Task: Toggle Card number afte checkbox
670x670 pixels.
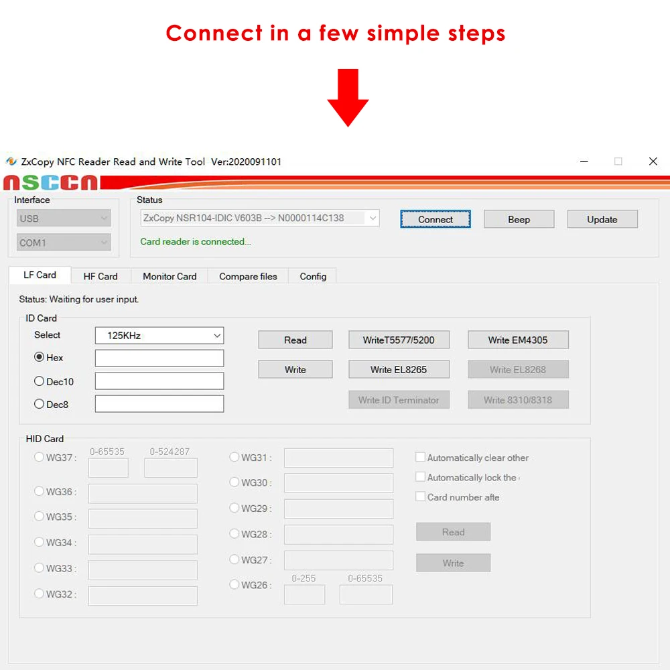Action: pyautogui.click(x=421, y=496)
